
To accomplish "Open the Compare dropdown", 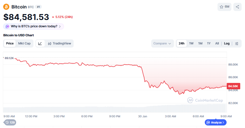I will [162, 43].
